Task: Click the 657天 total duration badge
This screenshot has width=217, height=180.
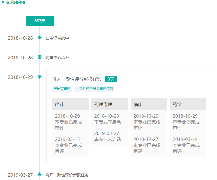Action: (x=40, y=21)
